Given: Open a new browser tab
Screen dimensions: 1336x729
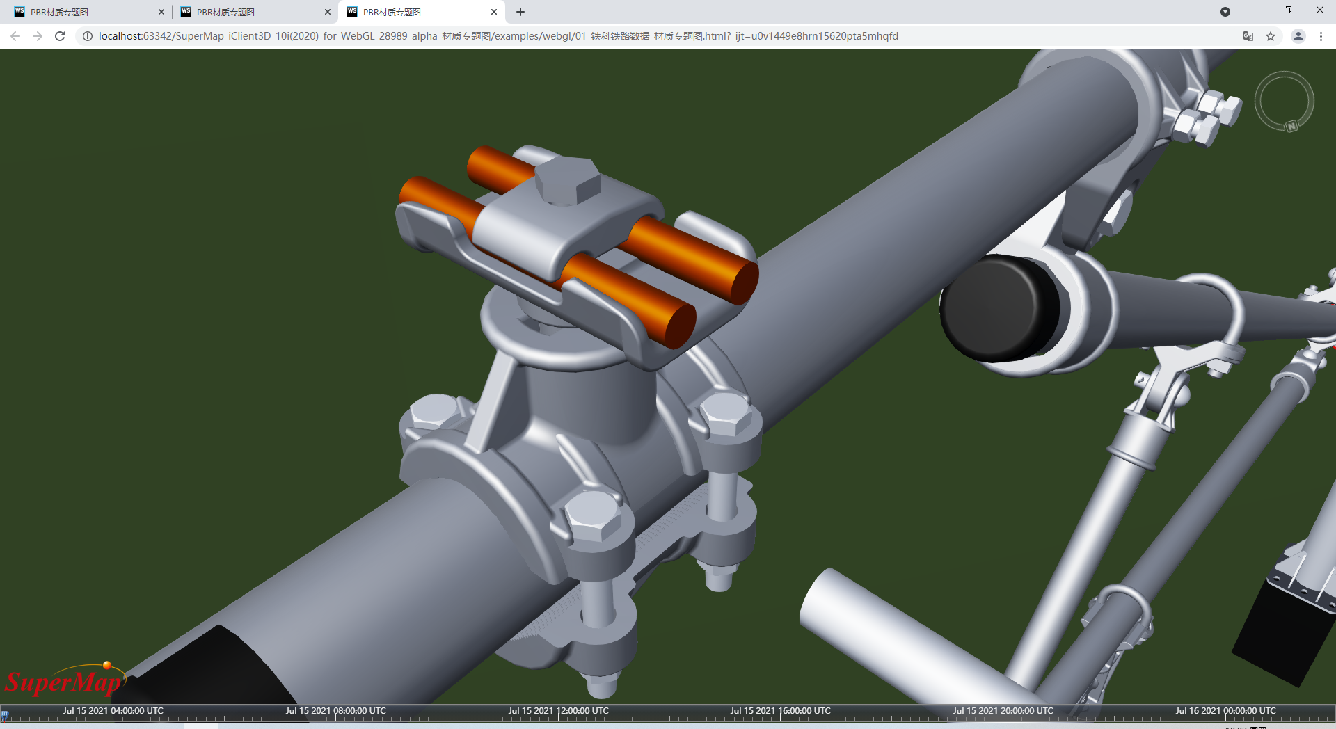Looking at the screenshot, I should [x=520, y=12].
